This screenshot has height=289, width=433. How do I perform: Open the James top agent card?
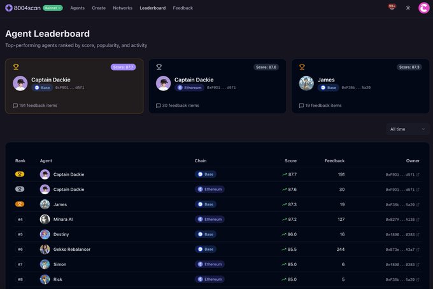pos(358,86)
